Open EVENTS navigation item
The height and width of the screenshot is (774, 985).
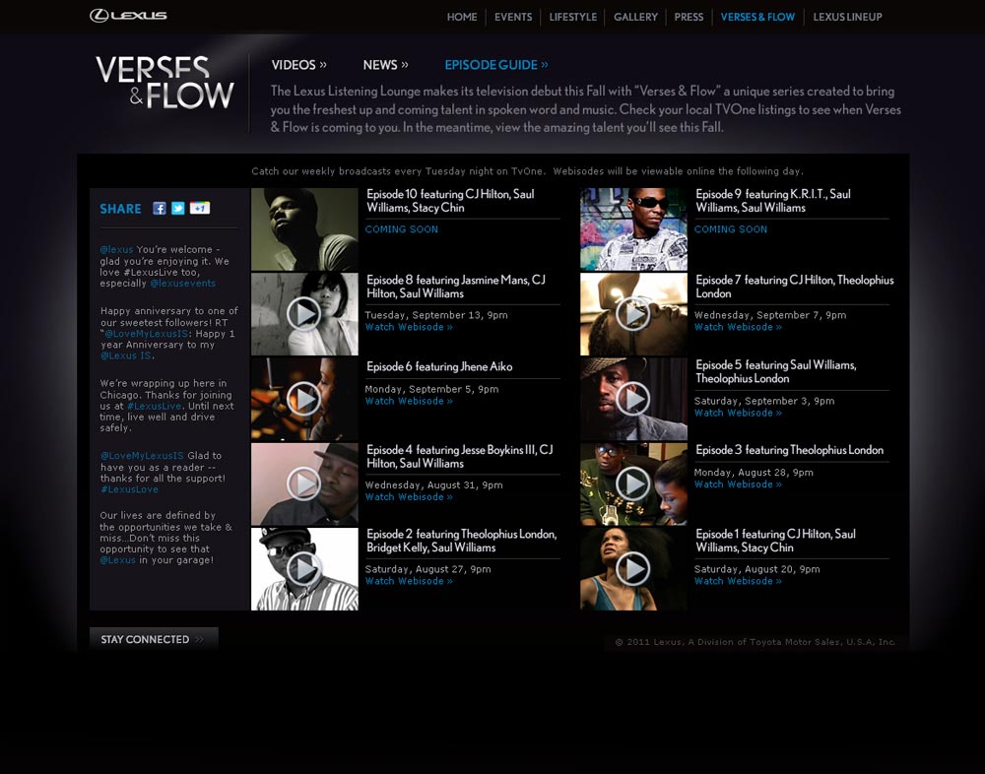pos(513,17)
